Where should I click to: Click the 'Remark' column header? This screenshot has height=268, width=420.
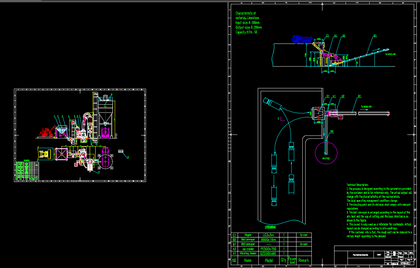tap(304, 260)
